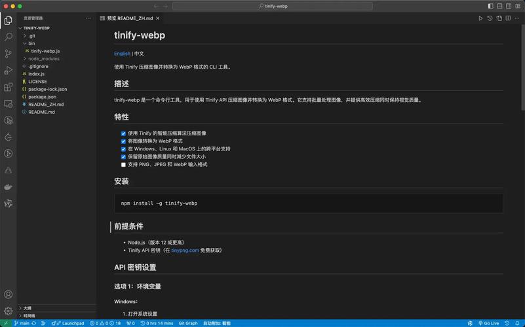Viewport: 525px width, 327px height.
Task: Toggle secondary side bar layout icon
Action: coord(509,6)
